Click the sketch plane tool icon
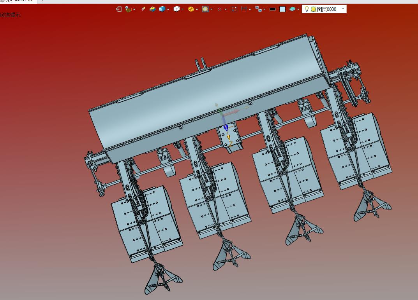 pos(129,9)
